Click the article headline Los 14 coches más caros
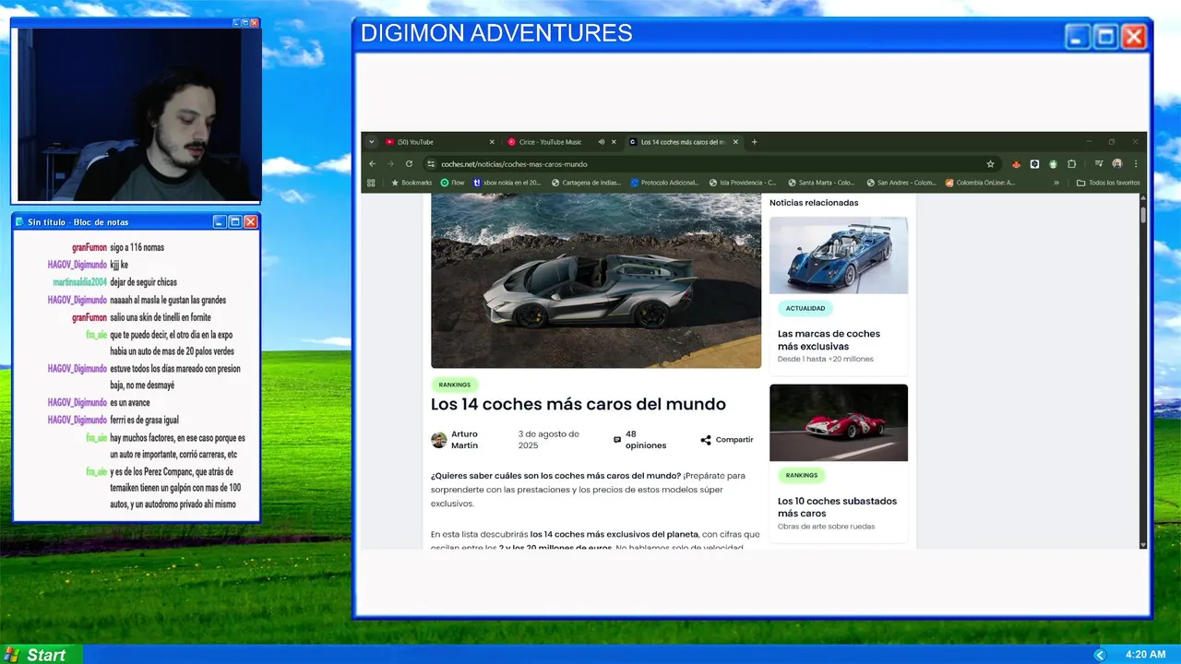The height and width of the screenshot is (664, 1181). 579,404
